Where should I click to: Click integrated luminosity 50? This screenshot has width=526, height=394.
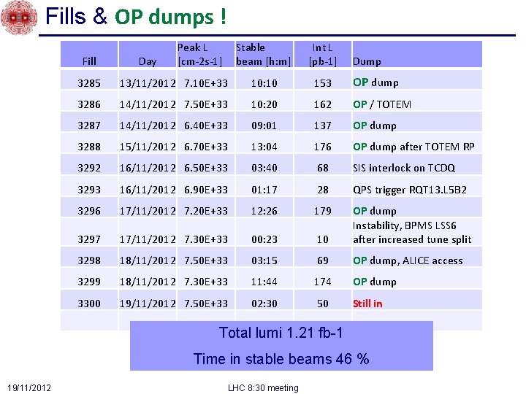pyautogui.click(x=323, y=304)
